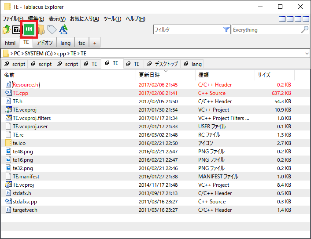
Task: Click the icon of TE.vcxproj.filters
Action: coord(8,118)
